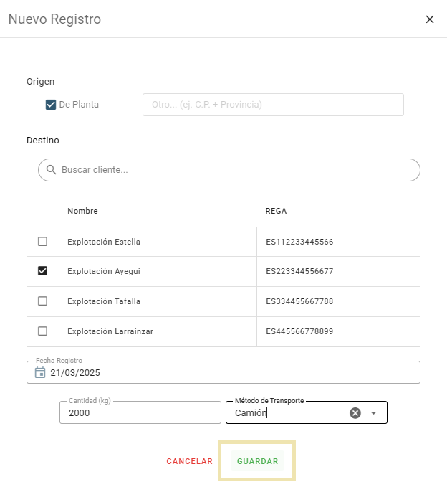The image size is (447, 492).
Task: Uncheck the De Planta checkbox
Action: pos(51,105)
